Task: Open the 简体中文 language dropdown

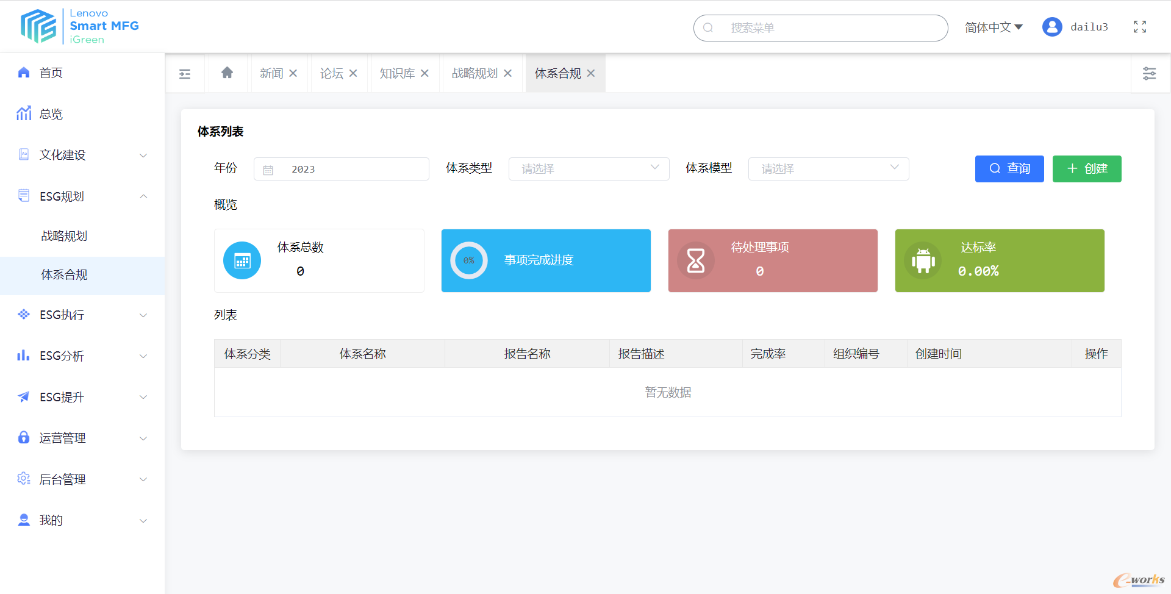Action: (x=994, y=27)
